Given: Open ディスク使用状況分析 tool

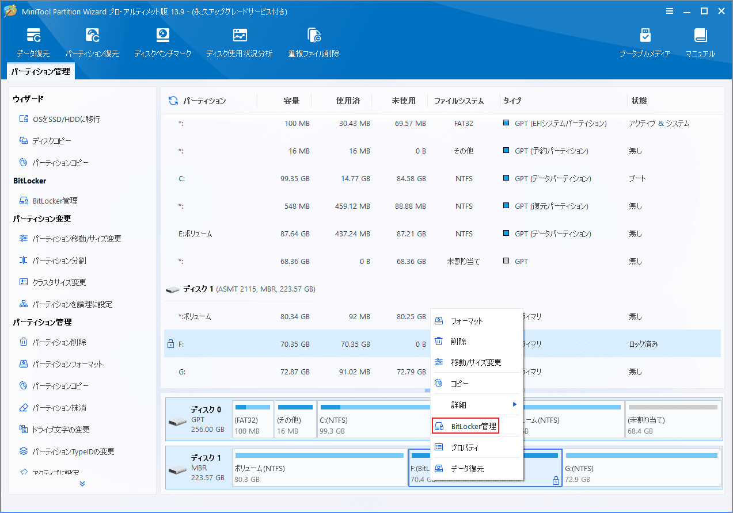Looking at the screenshot, I should pyautogui.click(x=240, y=42).
